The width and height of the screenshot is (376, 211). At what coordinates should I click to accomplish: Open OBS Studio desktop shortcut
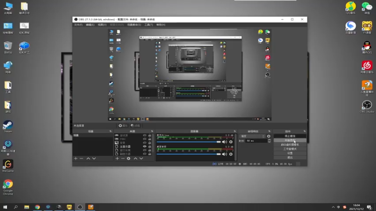pyautogui.click(x=367, y=107)
